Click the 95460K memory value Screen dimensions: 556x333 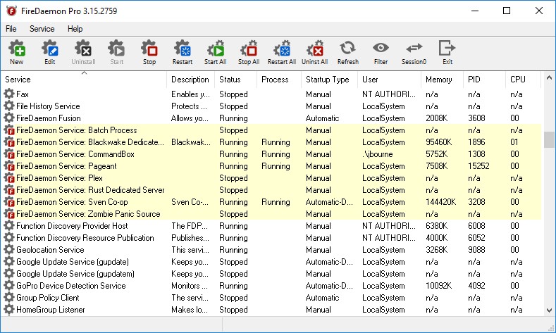(x=438, y=142)
